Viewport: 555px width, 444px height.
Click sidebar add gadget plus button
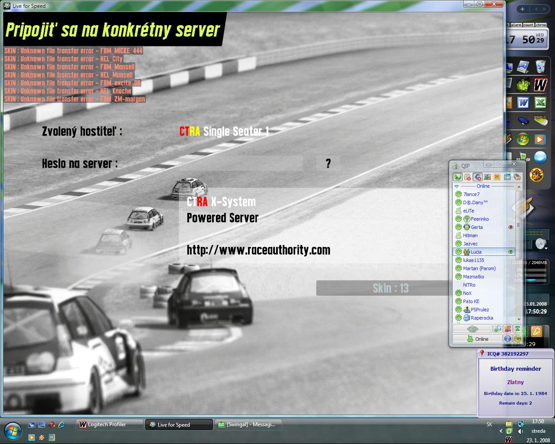[522, 9]
